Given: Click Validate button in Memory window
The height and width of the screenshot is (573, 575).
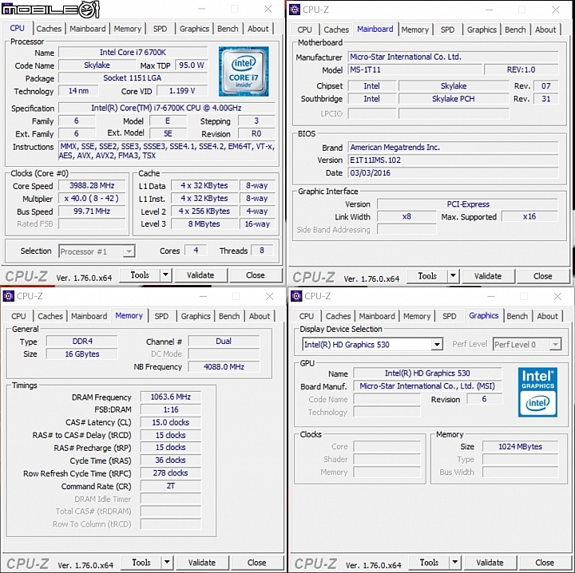Looking at the screenshot, I should click(202, 562).
